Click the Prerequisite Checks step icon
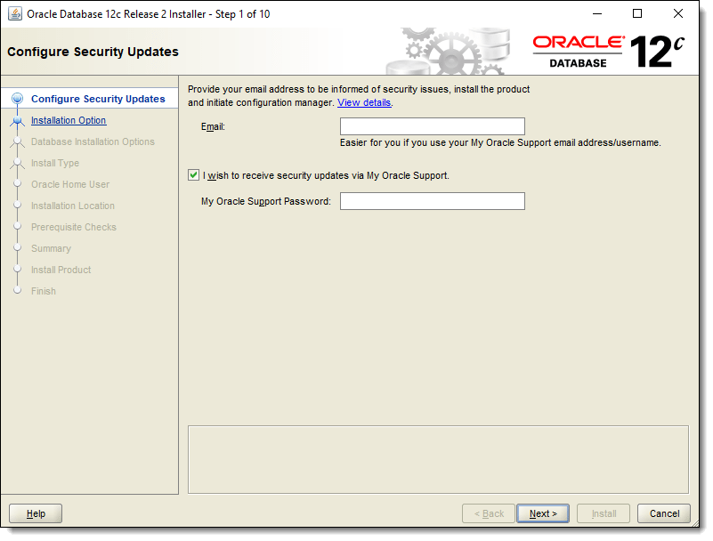Image resolution: width=713 pixels, height=541 pixels. (18, 227)
